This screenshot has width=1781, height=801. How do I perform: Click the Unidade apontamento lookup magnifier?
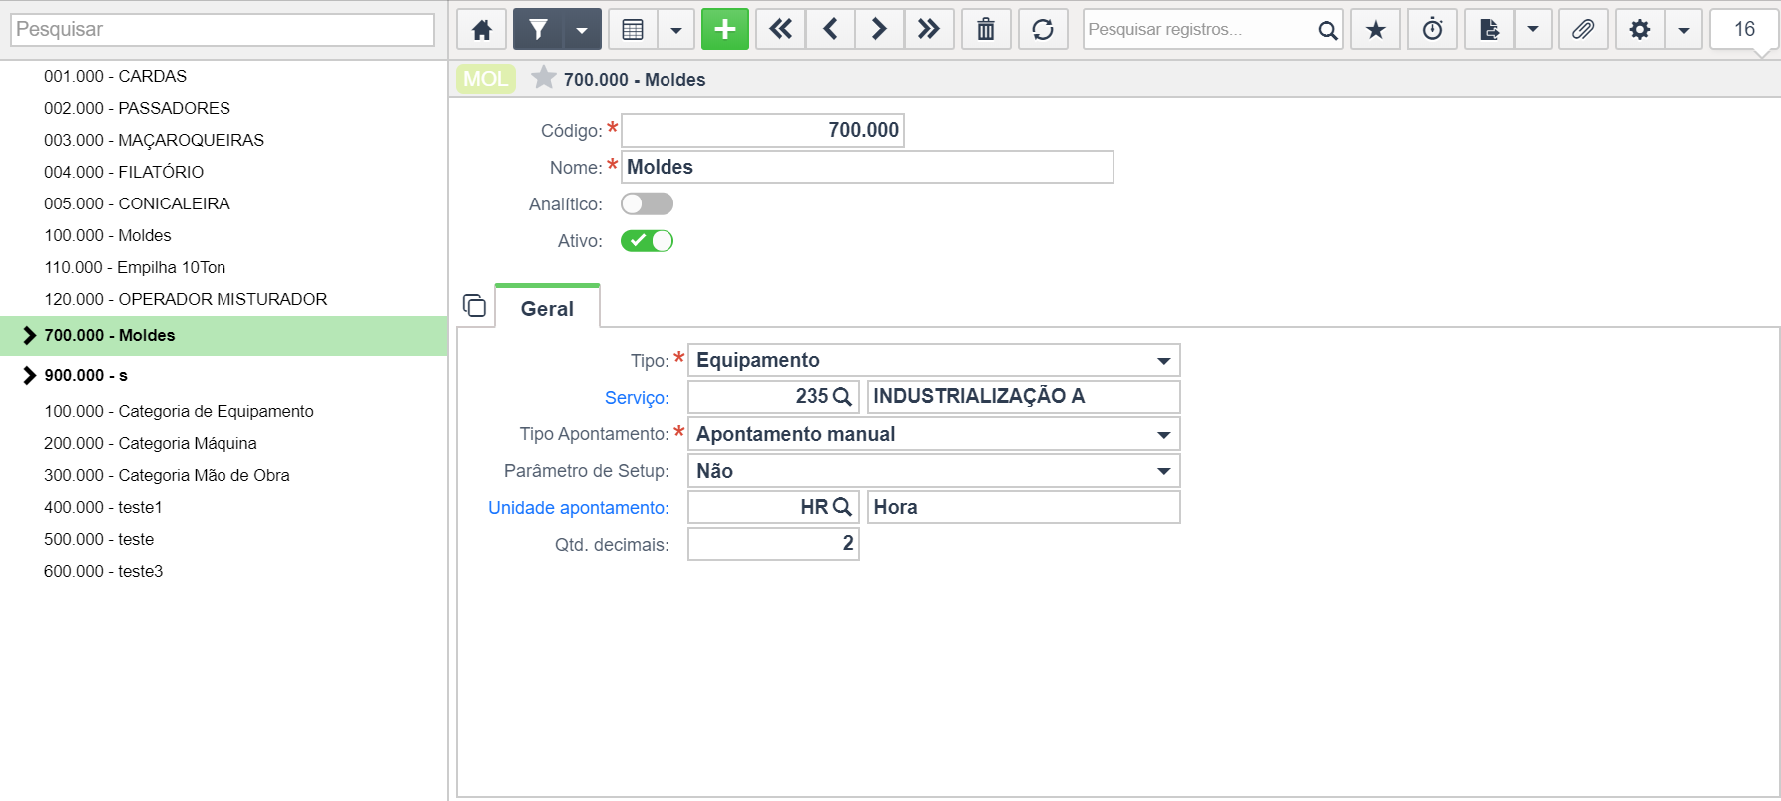843,507
